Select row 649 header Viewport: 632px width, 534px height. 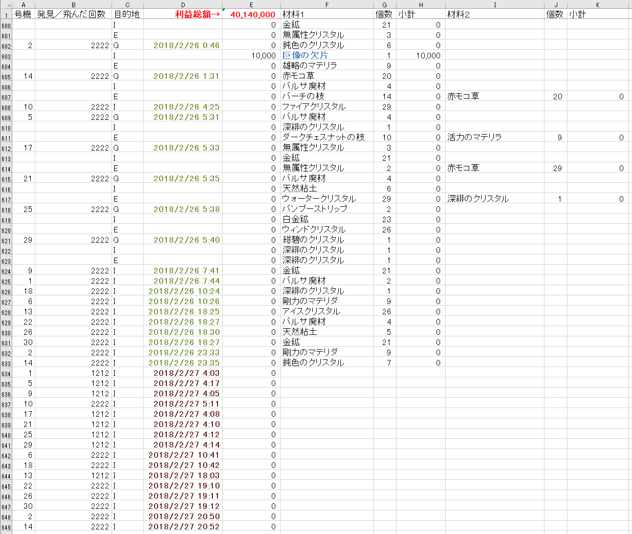6,527
